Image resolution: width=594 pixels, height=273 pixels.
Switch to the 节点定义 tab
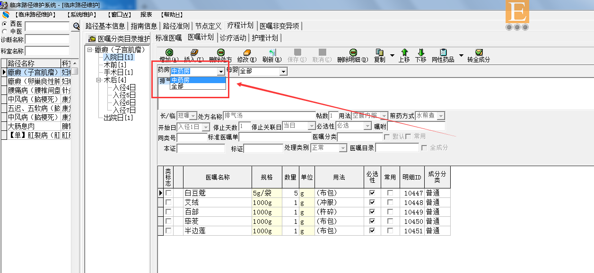208,26
